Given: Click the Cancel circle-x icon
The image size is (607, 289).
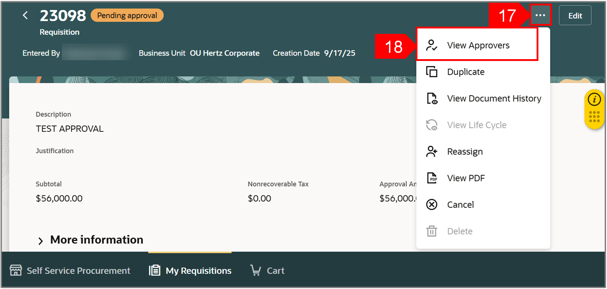Looking at the screenshot, I should (x=432, y=205).
